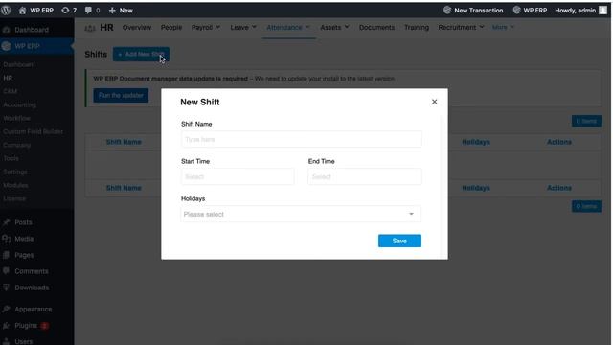
Task: Click the Downloads icon in sidebar
Action: (6, 287)
